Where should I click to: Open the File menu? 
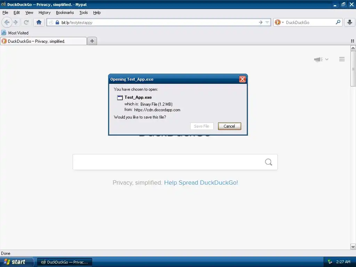click(5, 13)
